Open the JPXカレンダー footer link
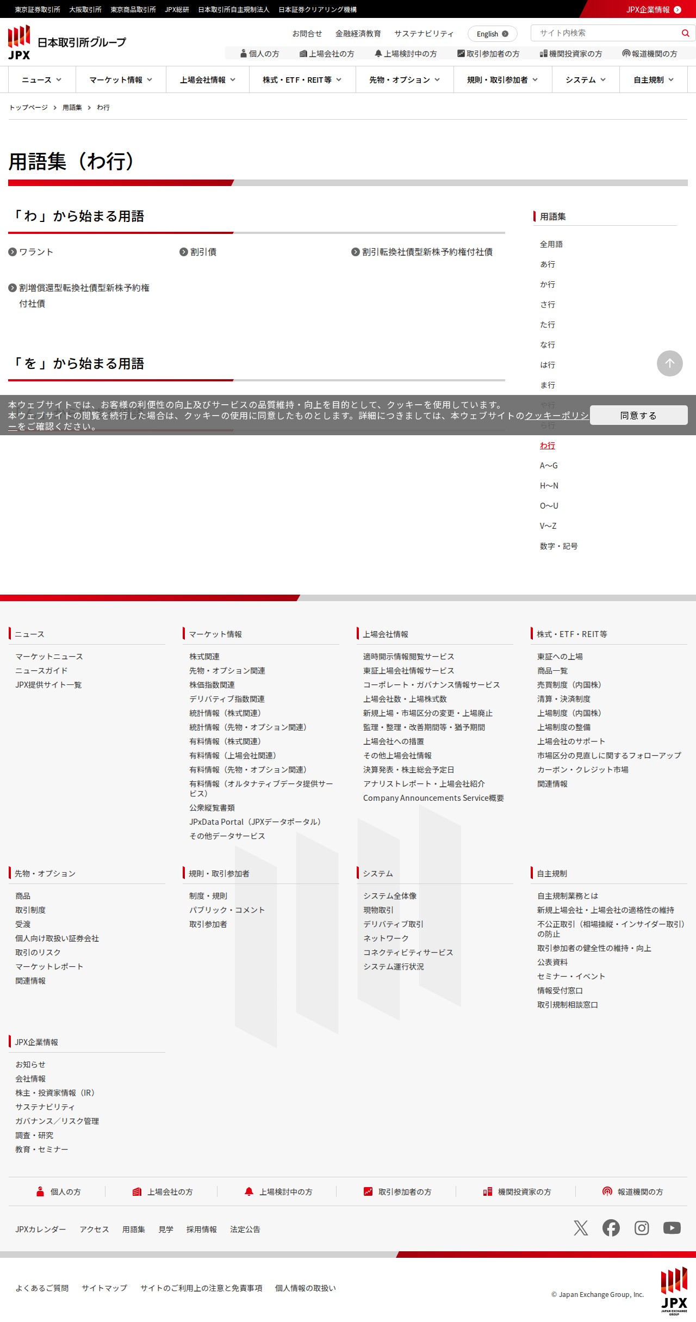The height and width of the screenshot is (1322, 696). (41, 1229)
